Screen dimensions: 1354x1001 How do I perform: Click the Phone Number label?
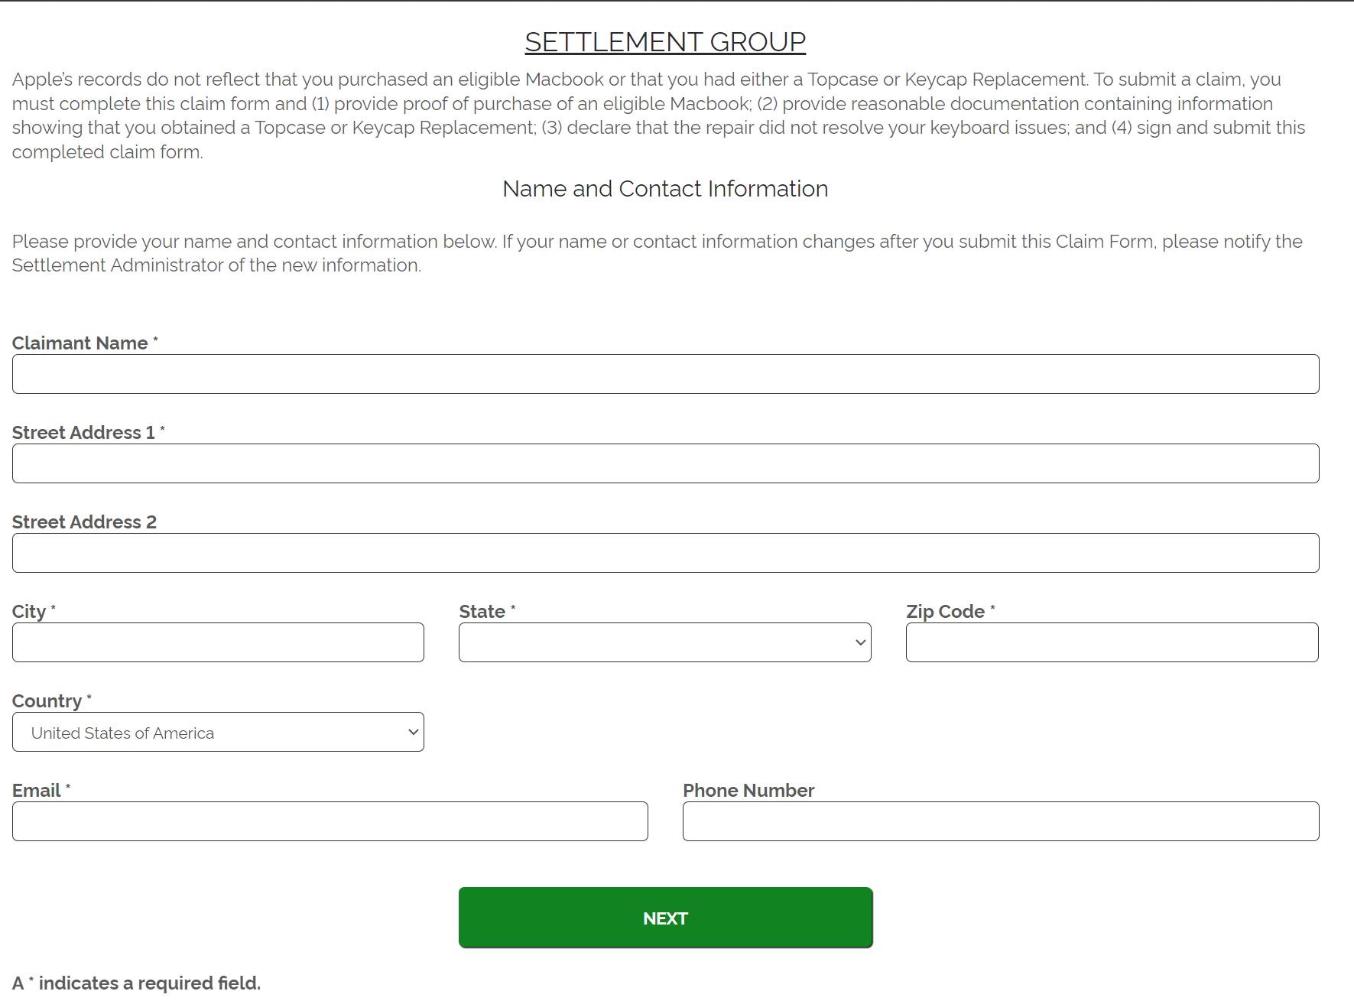(748, 791)
